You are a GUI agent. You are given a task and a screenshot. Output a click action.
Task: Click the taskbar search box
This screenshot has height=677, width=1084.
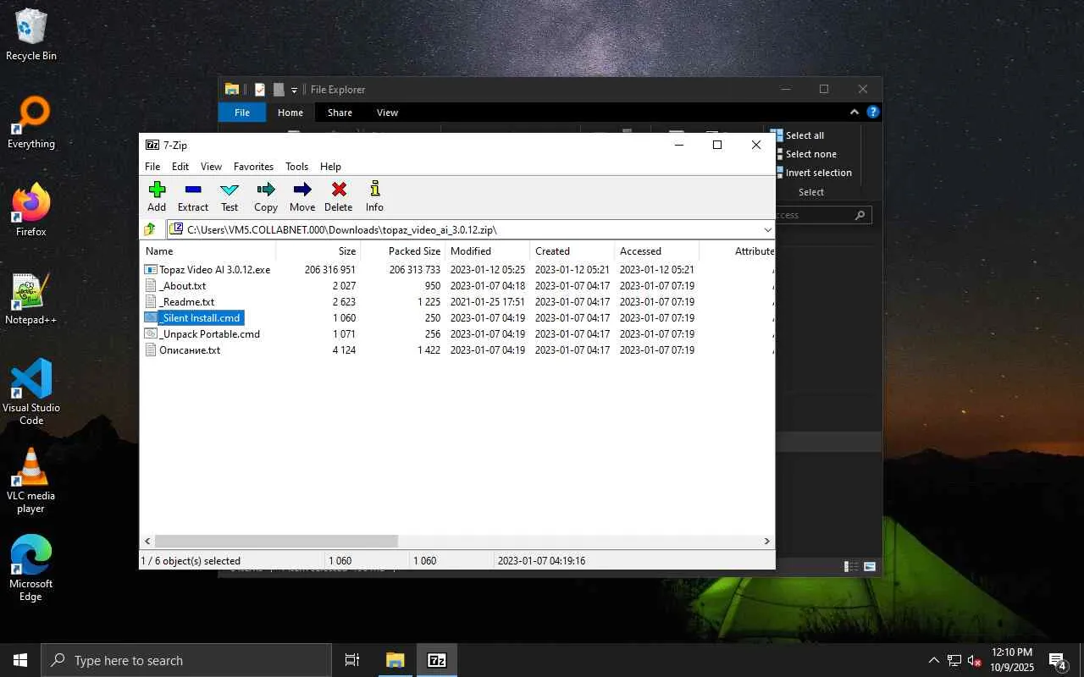186,660
